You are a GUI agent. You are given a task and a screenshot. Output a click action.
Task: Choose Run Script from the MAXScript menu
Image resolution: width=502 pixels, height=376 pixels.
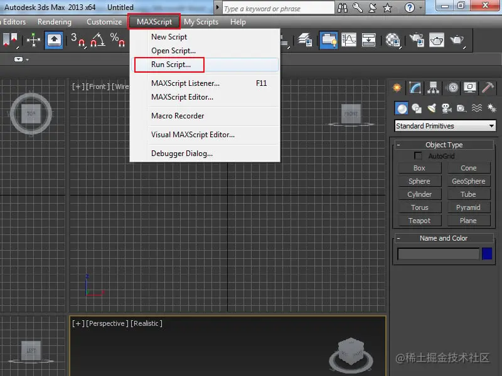(169, 65)
